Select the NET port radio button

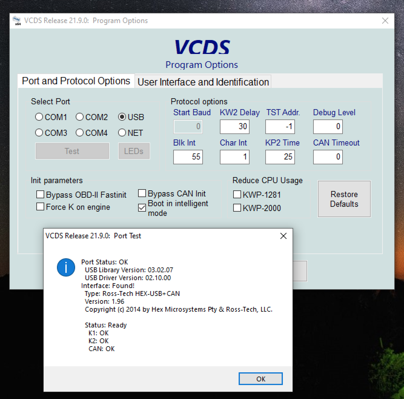[x=122, y=132]
